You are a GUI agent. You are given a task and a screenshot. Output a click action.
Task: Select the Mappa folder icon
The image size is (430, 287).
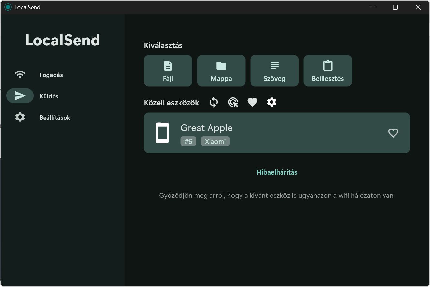coord(221,65)
